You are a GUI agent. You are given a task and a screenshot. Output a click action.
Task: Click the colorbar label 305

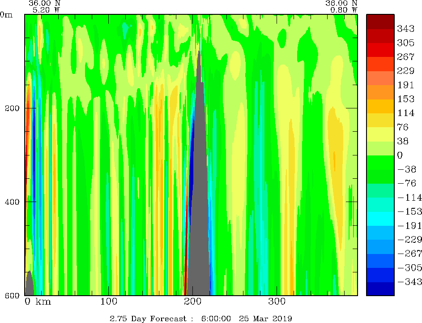click(405, 43)
